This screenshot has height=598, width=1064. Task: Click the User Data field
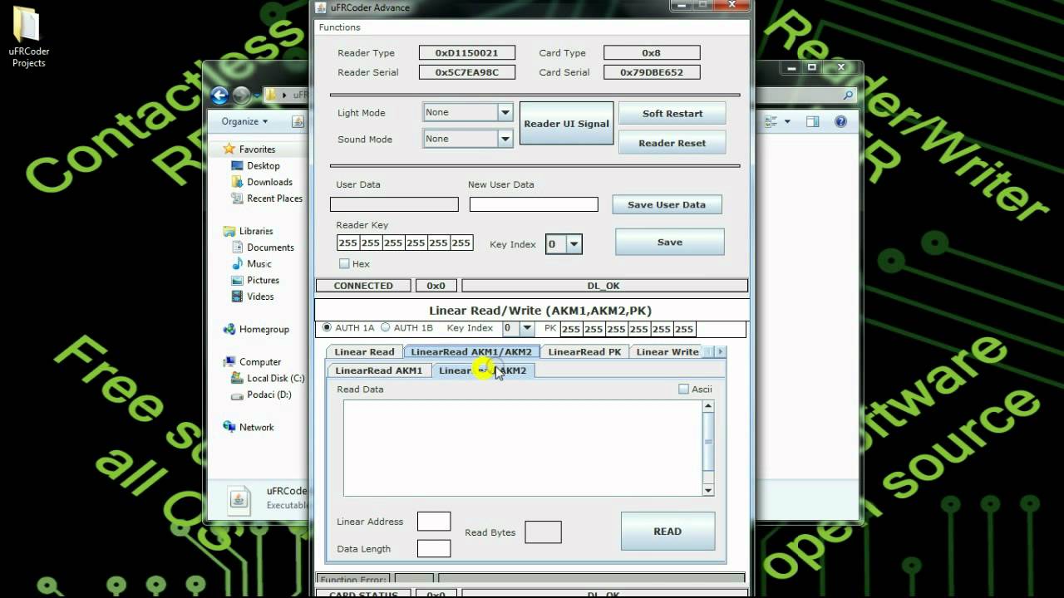394,204
